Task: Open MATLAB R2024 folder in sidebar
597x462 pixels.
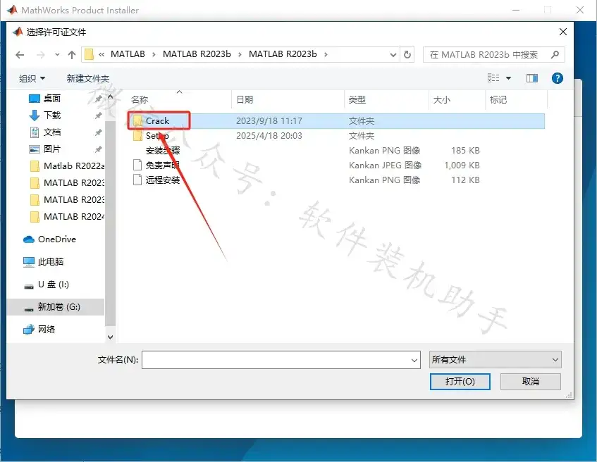Action: point(67,216)
